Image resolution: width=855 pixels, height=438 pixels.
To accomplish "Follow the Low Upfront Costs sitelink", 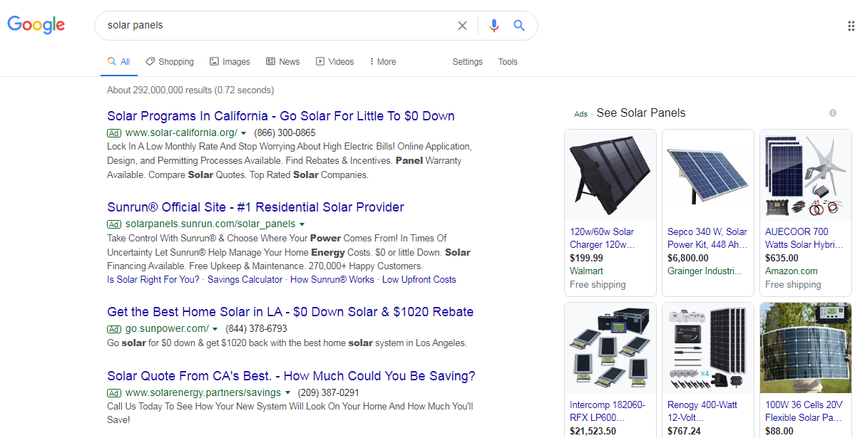I will (419, 279).
